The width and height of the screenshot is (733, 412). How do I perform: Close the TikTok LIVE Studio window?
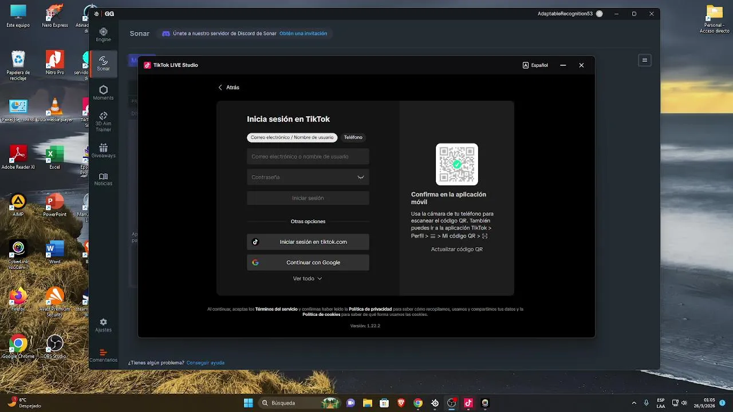point(581,65)
